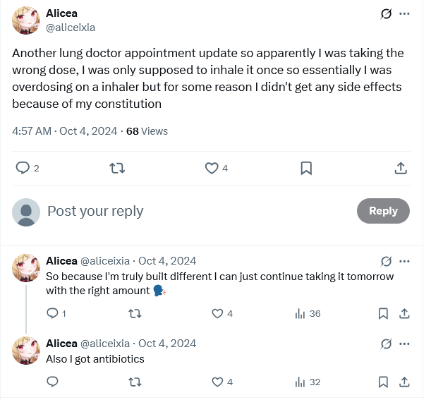Open more options on 'built different' tweet
Viewport: 431px width, 400px height.
404,261
